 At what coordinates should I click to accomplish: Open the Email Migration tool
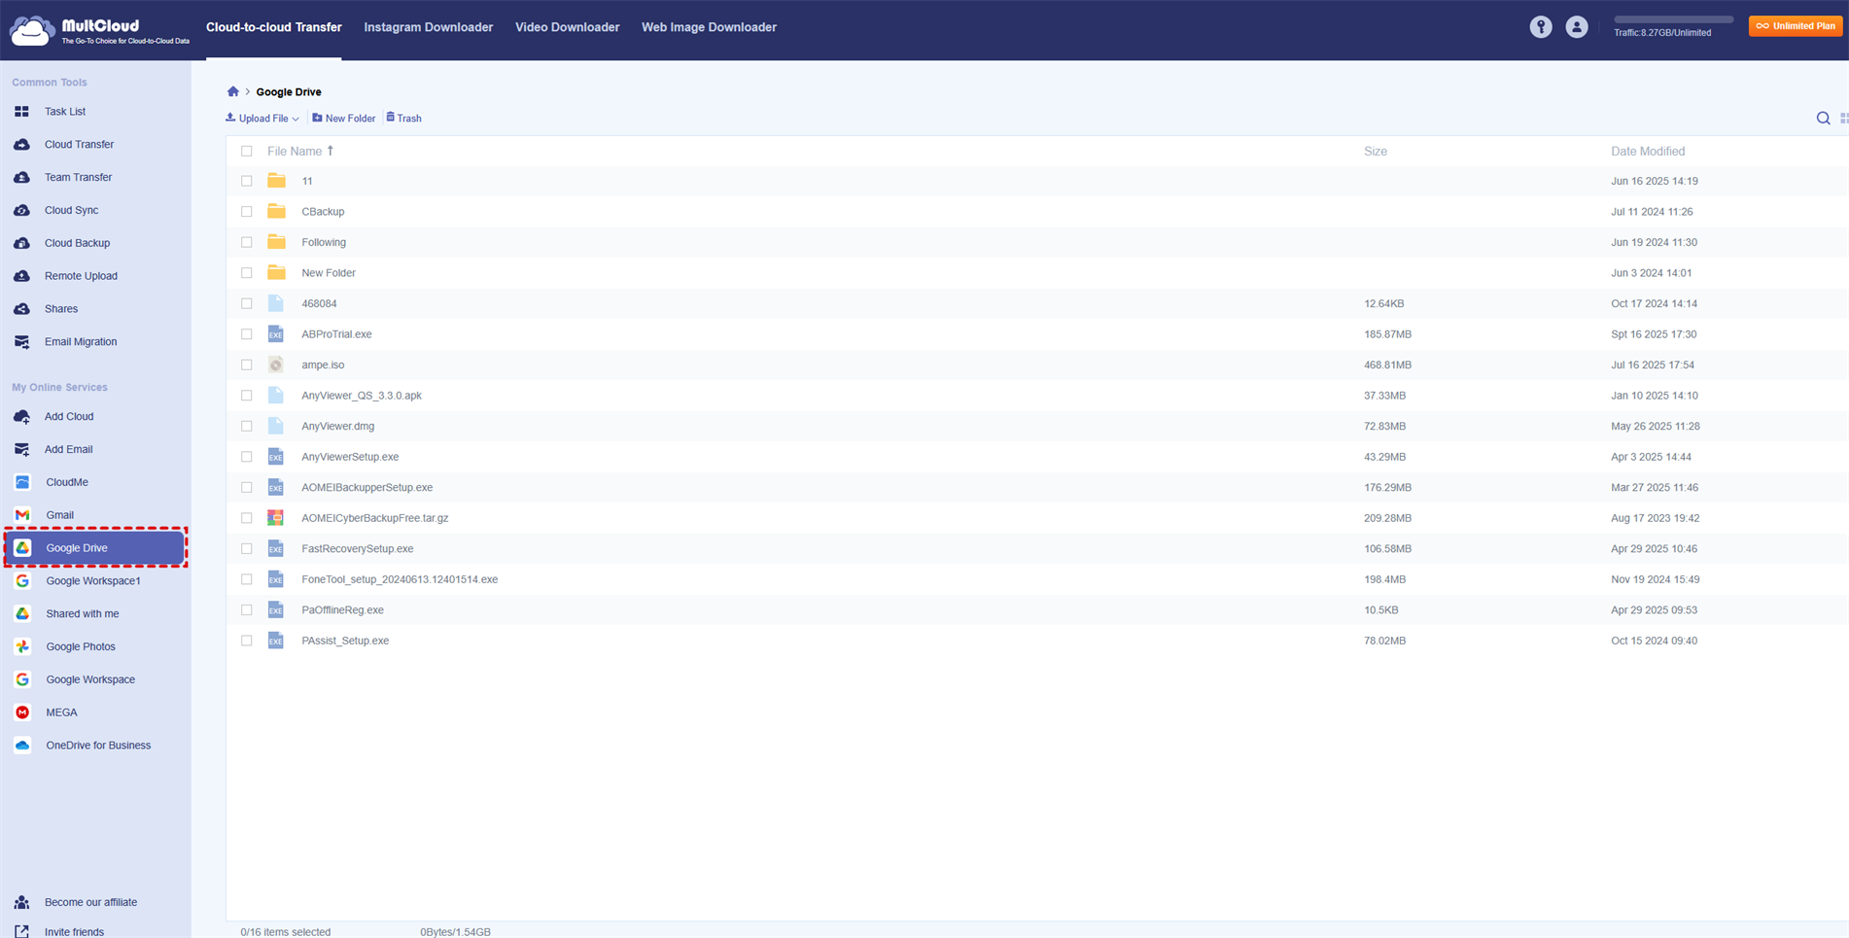[x=81, y=341]
